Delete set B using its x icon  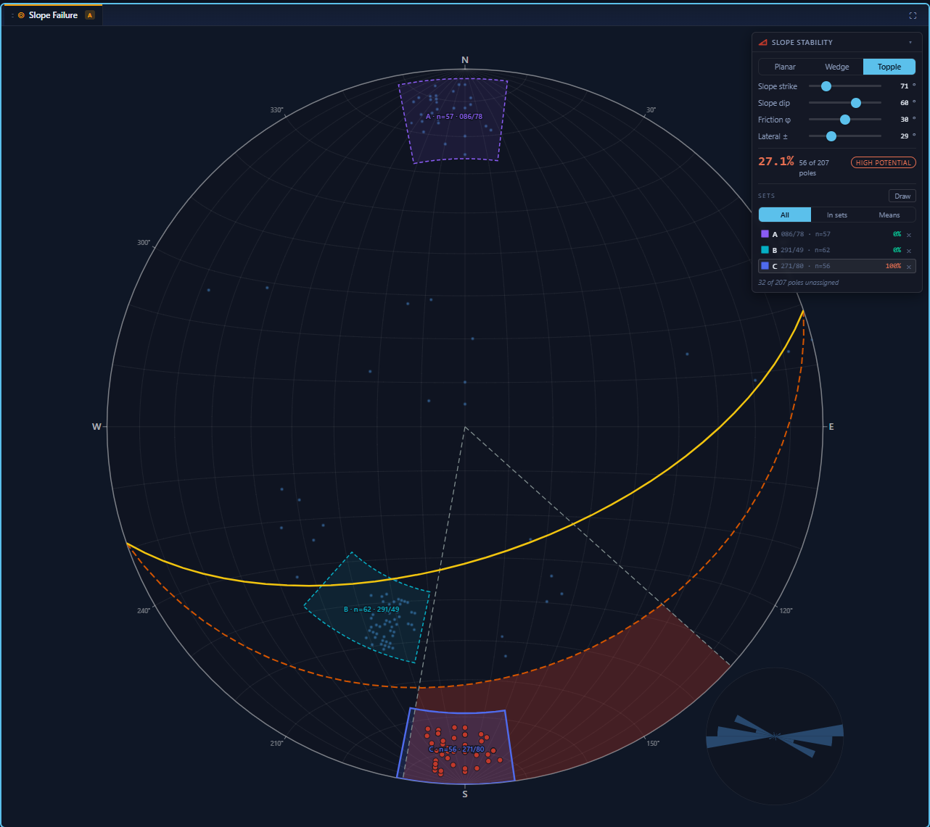(909, 250)
